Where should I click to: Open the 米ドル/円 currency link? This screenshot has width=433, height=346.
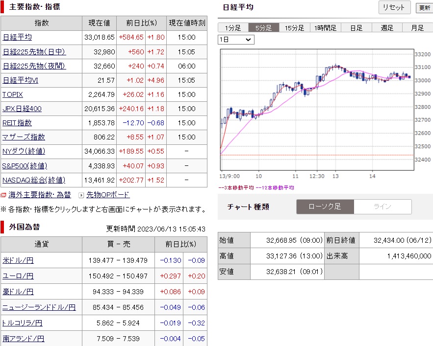point(18,260)
